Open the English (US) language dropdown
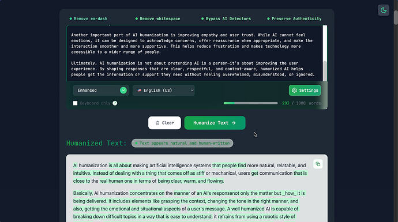Image resolution: width=398 pixels, height=222 pixels. (164, 91)
